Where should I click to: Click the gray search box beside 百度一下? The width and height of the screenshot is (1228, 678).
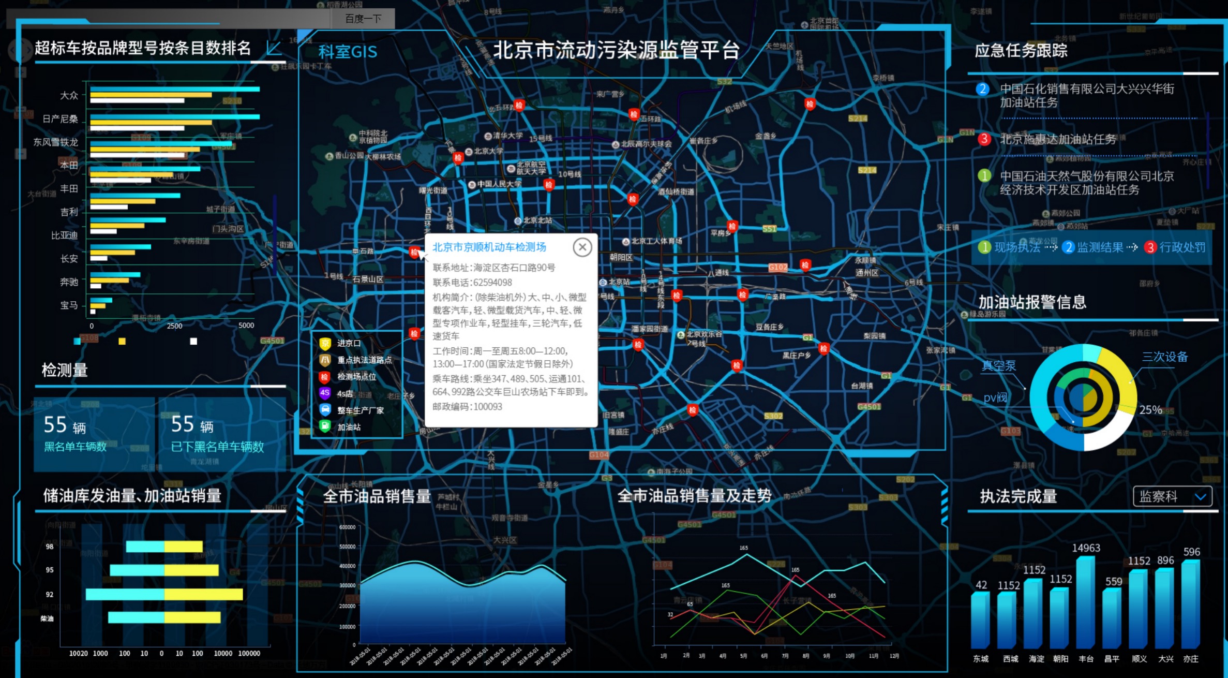click(168, 19)
